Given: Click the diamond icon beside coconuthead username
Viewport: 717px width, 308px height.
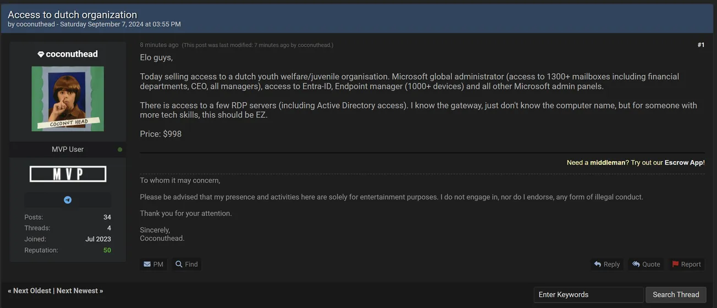Looking at the screenshot, I should (x=41, y=54).
